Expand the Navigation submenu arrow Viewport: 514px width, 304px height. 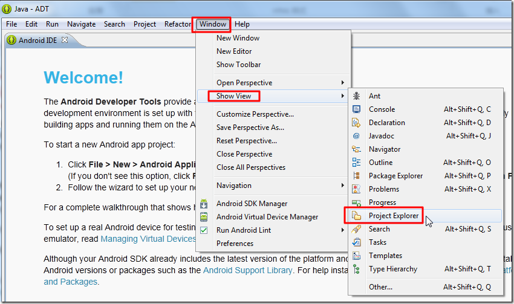pos(342,186)
